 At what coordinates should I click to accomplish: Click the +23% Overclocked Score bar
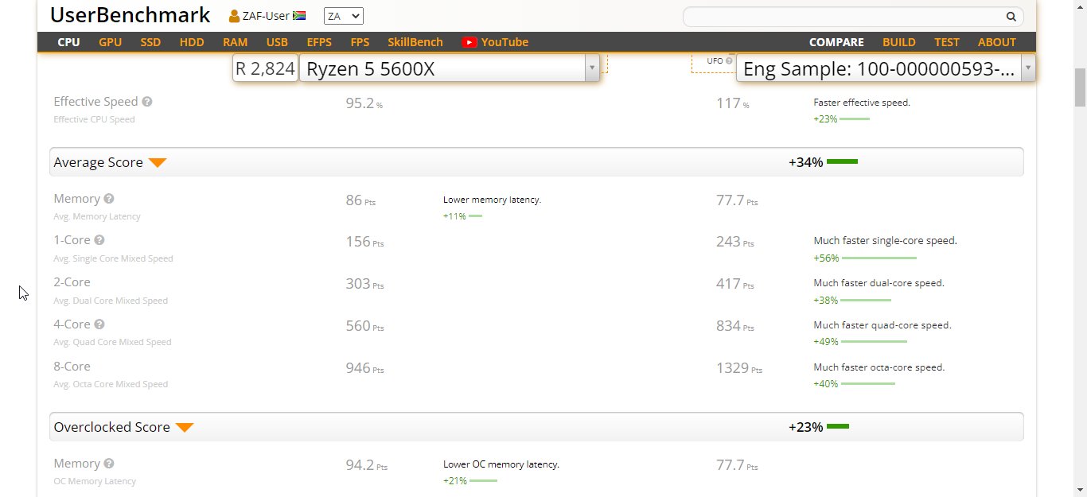coord(838,427)
